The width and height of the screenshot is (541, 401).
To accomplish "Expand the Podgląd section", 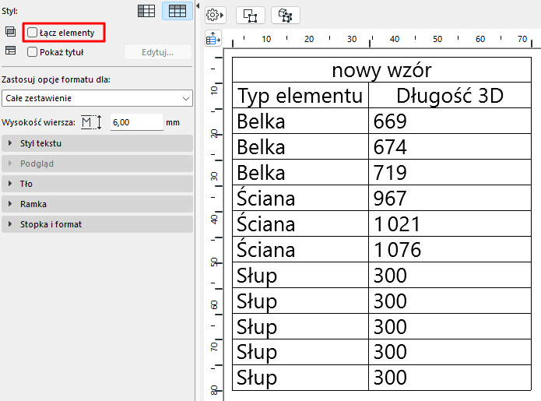I will coord(97,164).
